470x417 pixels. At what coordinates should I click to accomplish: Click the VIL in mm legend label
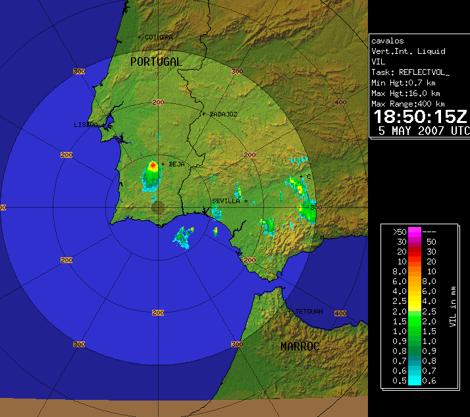click(453, 307)
